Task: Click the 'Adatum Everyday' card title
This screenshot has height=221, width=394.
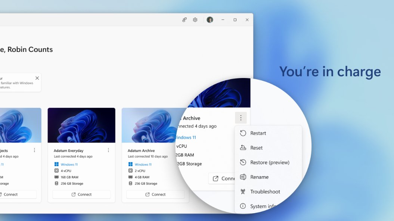Action: point(68,151)
